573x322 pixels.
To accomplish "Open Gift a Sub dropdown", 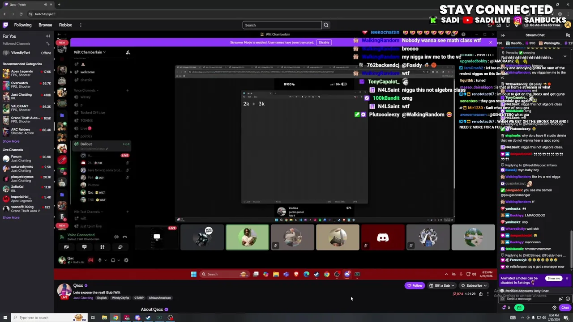I will [x=441, y=285].
